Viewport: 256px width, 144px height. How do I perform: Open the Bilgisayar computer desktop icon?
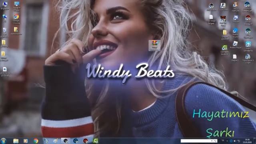coord(5,6)
